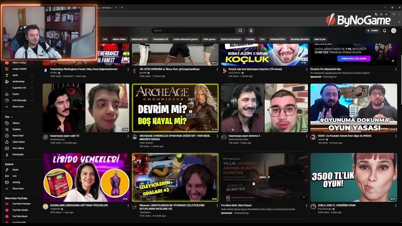Play the ARCHEAGE Chronicles thumbnail
The image size is (402, 226).
point(175,108)
